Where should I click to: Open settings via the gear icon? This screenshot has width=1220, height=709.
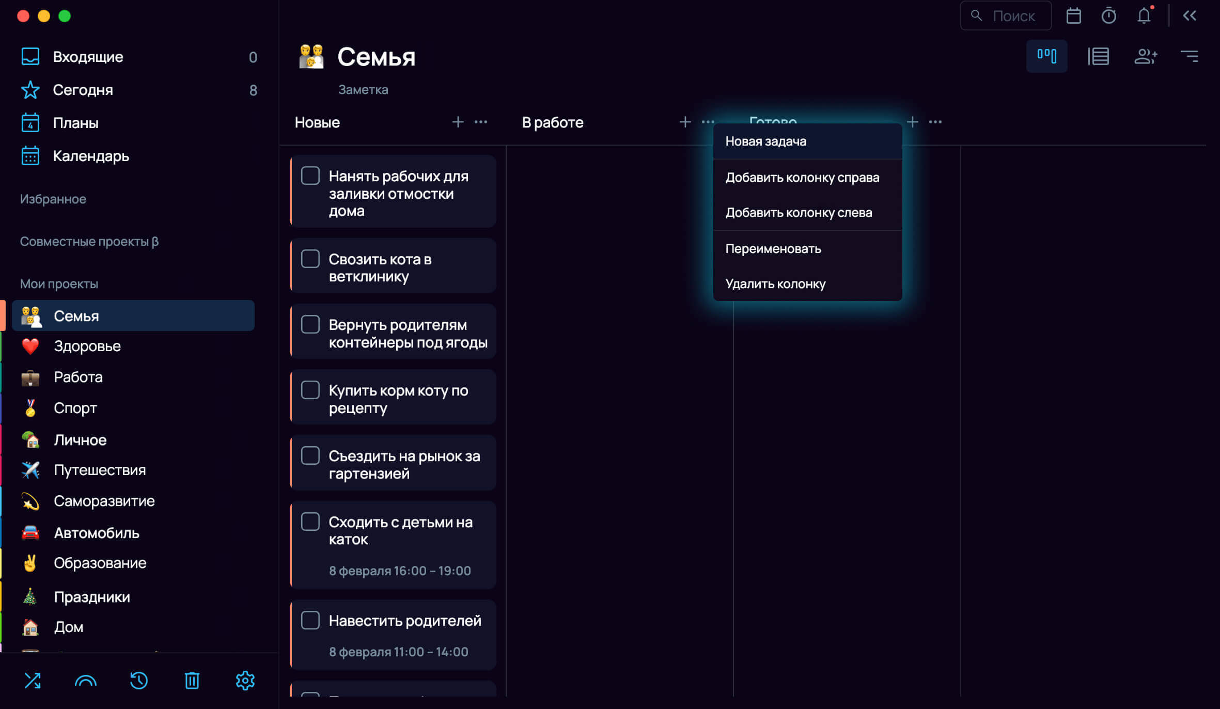245,680
